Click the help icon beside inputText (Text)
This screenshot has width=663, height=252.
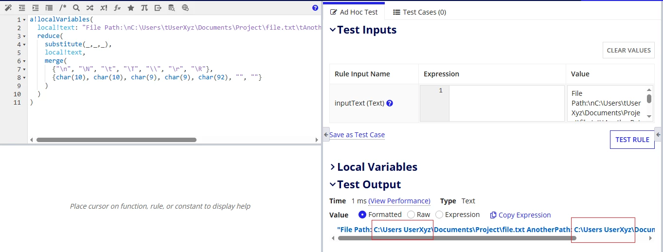[x=390, y=103]
